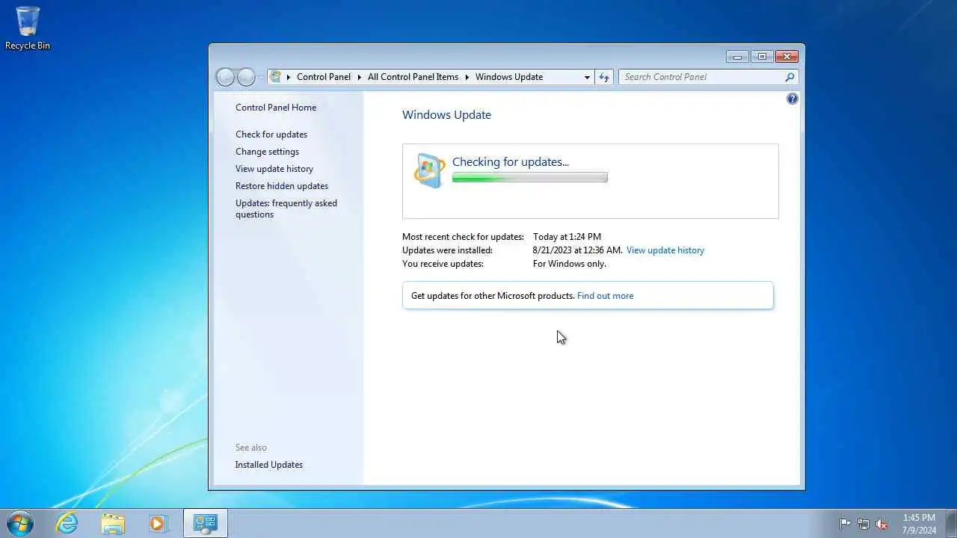The width and height of the screenshot is (957, 538).
Task: Click the search magnifier icon
Action: tap(790, 77)
